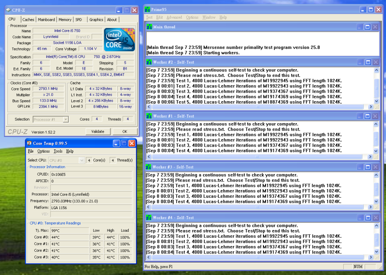The height and width of the screenshot is (275, 386).
Task: Click the horizontal scrollbar thumb in Worker #4
Action: coord(258,257)
